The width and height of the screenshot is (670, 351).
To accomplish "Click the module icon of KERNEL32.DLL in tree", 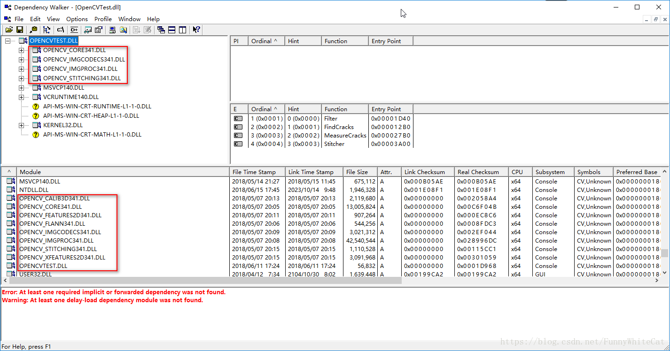I will 37,125.
